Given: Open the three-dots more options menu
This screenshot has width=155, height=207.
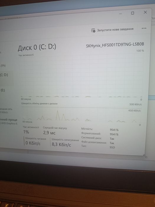Looking at the screenshot, I should [x=144, y=28].
